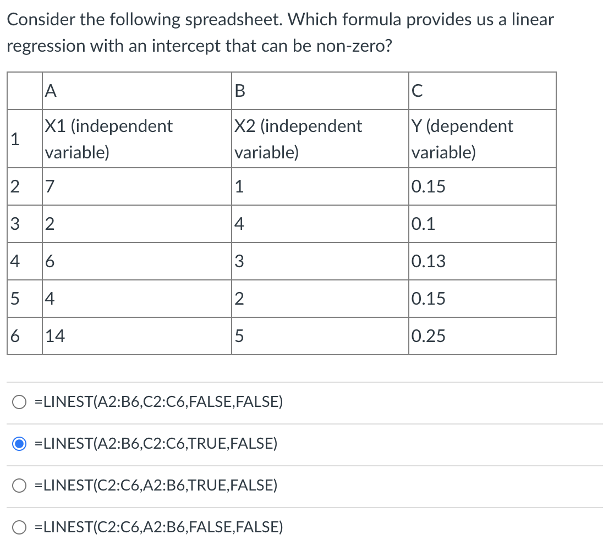Click the row 1 number label
The image size is (614, 551).
coord(24,139)
